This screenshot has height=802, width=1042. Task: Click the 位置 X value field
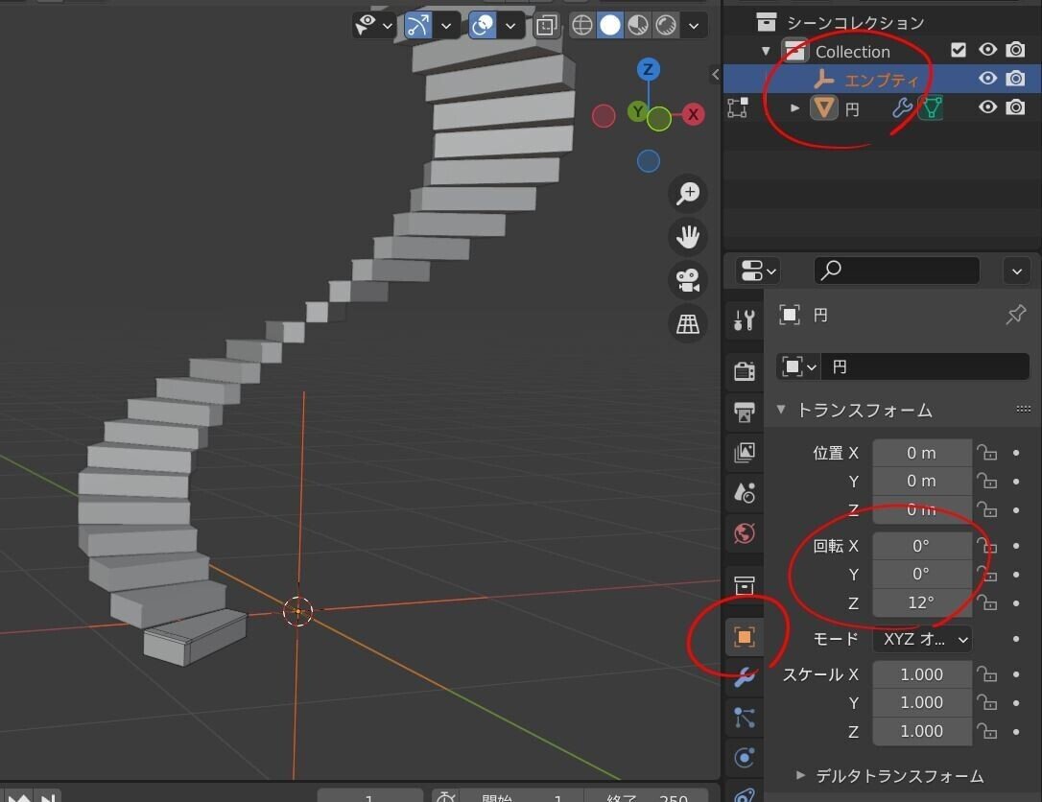(922, 453)
